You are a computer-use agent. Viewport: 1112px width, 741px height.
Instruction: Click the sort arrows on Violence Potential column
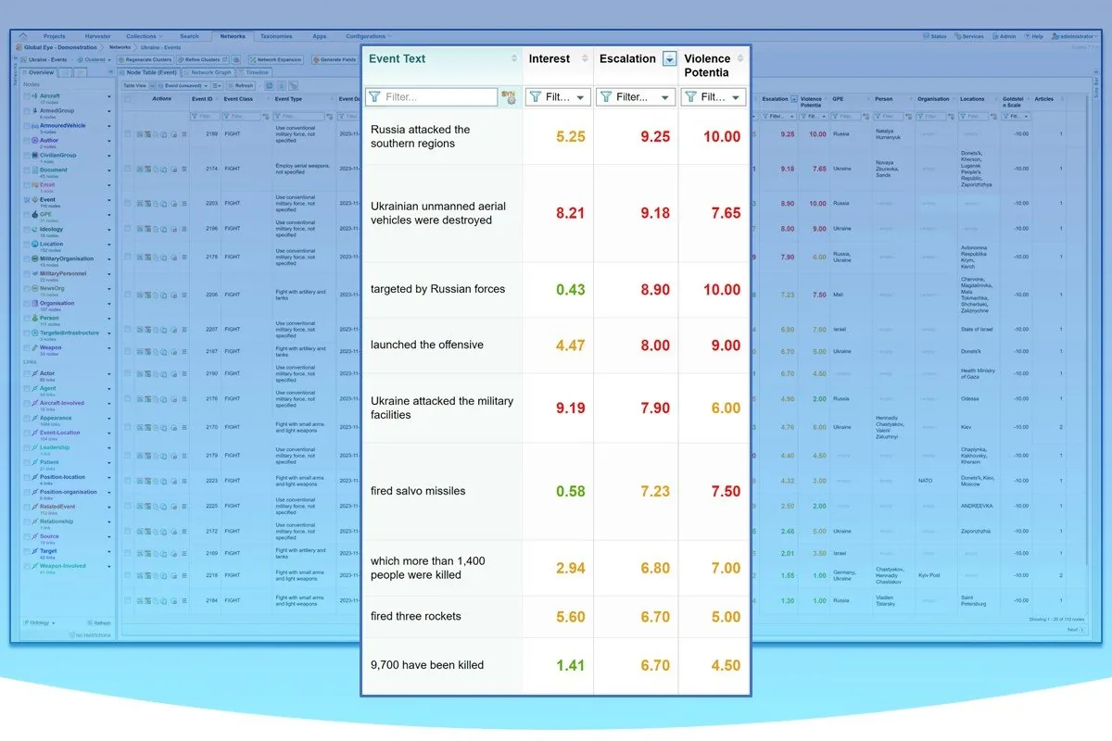[741, 58]
